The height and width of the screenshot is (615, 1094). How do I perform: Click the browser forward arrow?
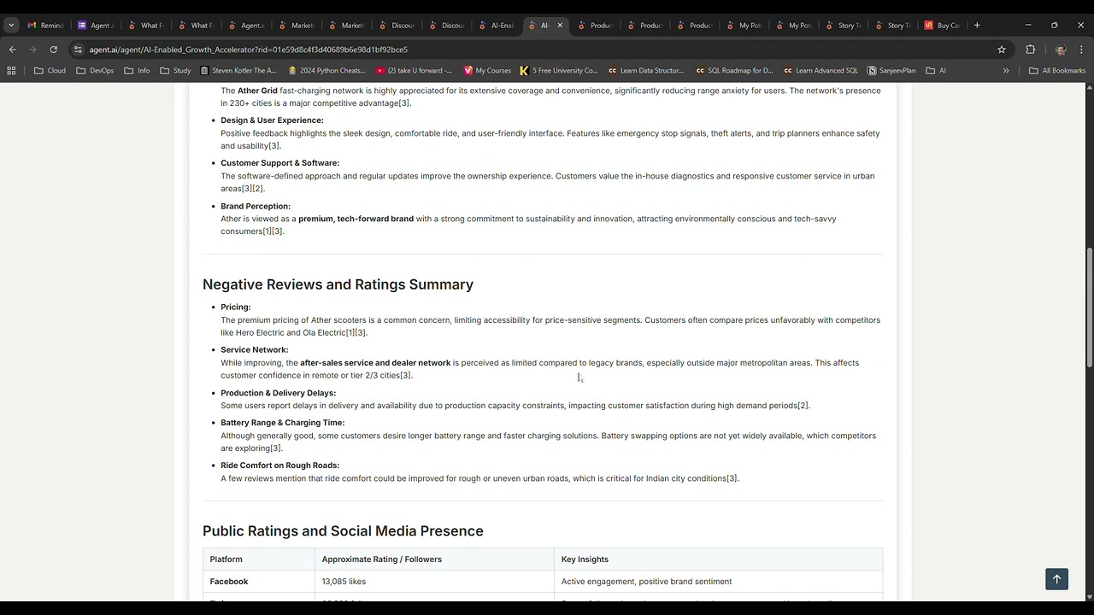point(32,50)
